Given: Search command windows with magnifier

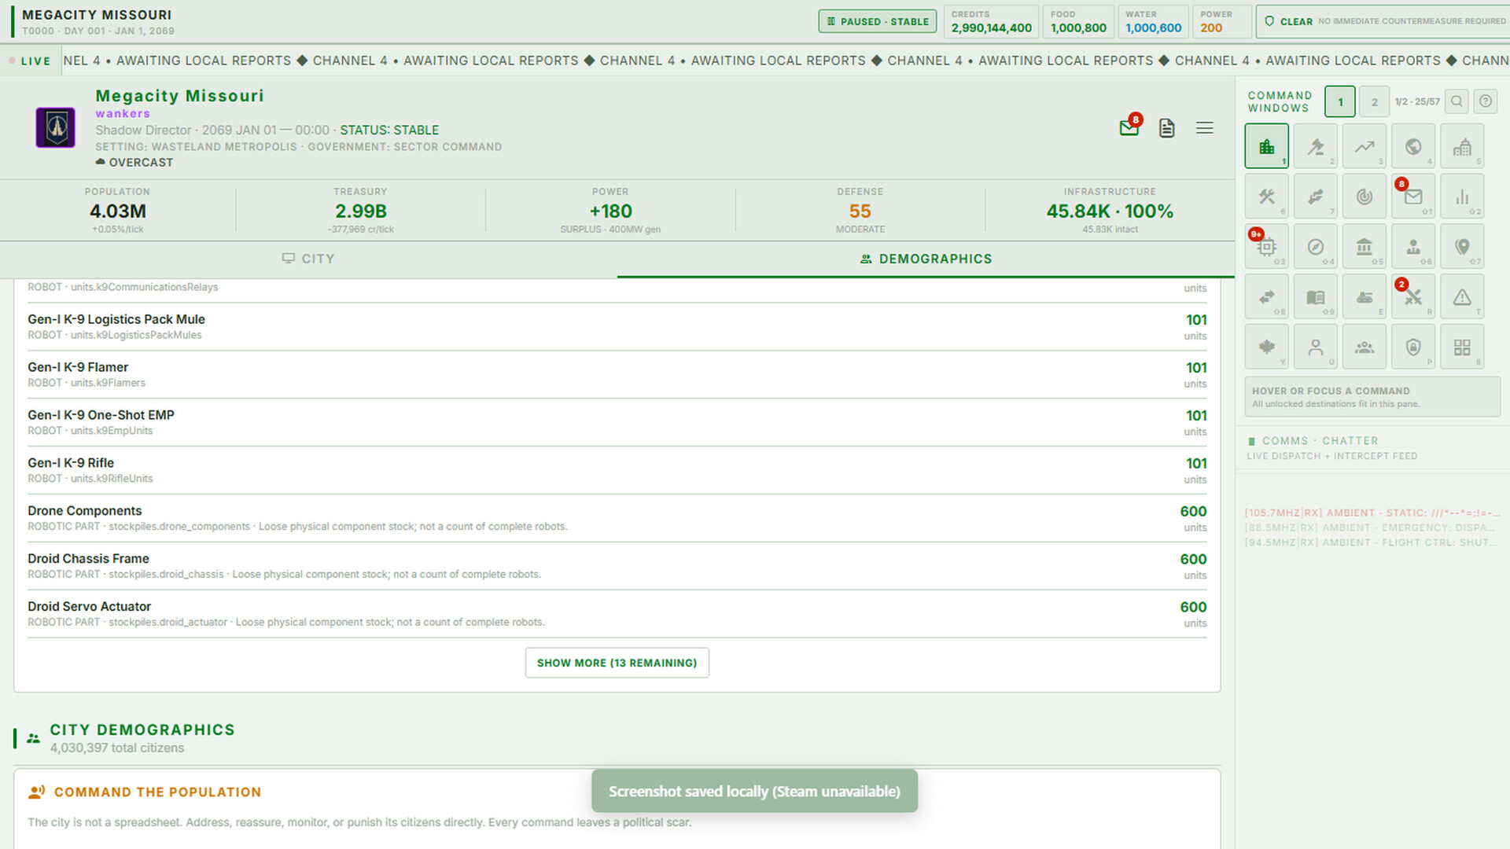Looking at the screenshot, I should click(x=1457, y=101).
